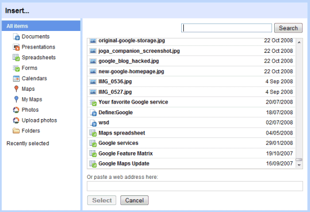Click image icon of google_blog_hacked.jpg
Screen dimensions: 310x212
click(92, 61)
